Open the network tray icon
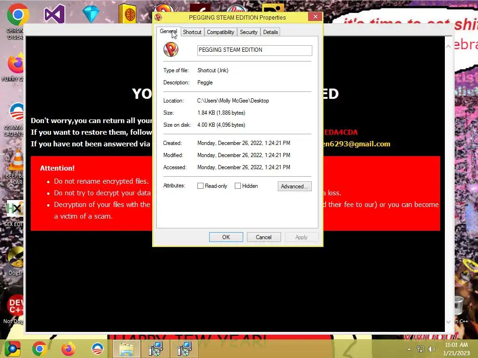Image resolution: width=478 pixels, height=358 pixels. pyautogui.click(x=421, y=349)
